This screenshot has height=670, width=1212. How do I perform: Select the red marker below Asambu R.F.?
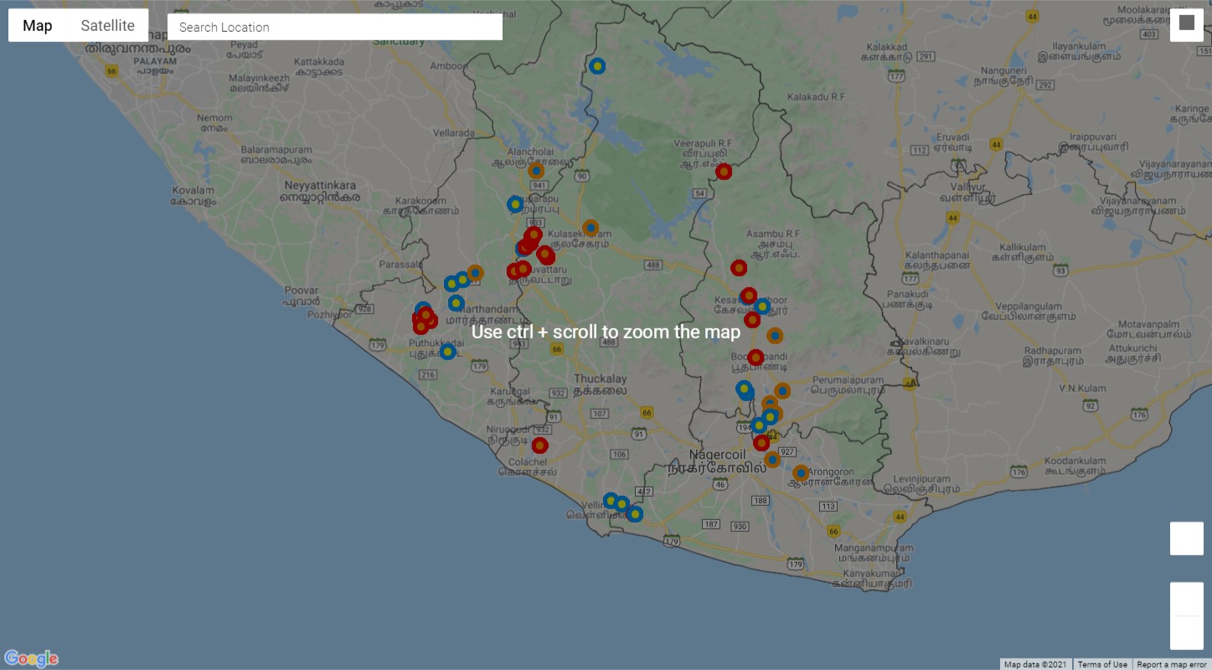[739, 268]
